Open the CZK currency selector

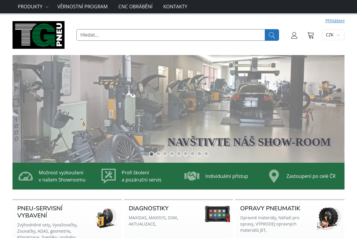click(x=333, y=35)
